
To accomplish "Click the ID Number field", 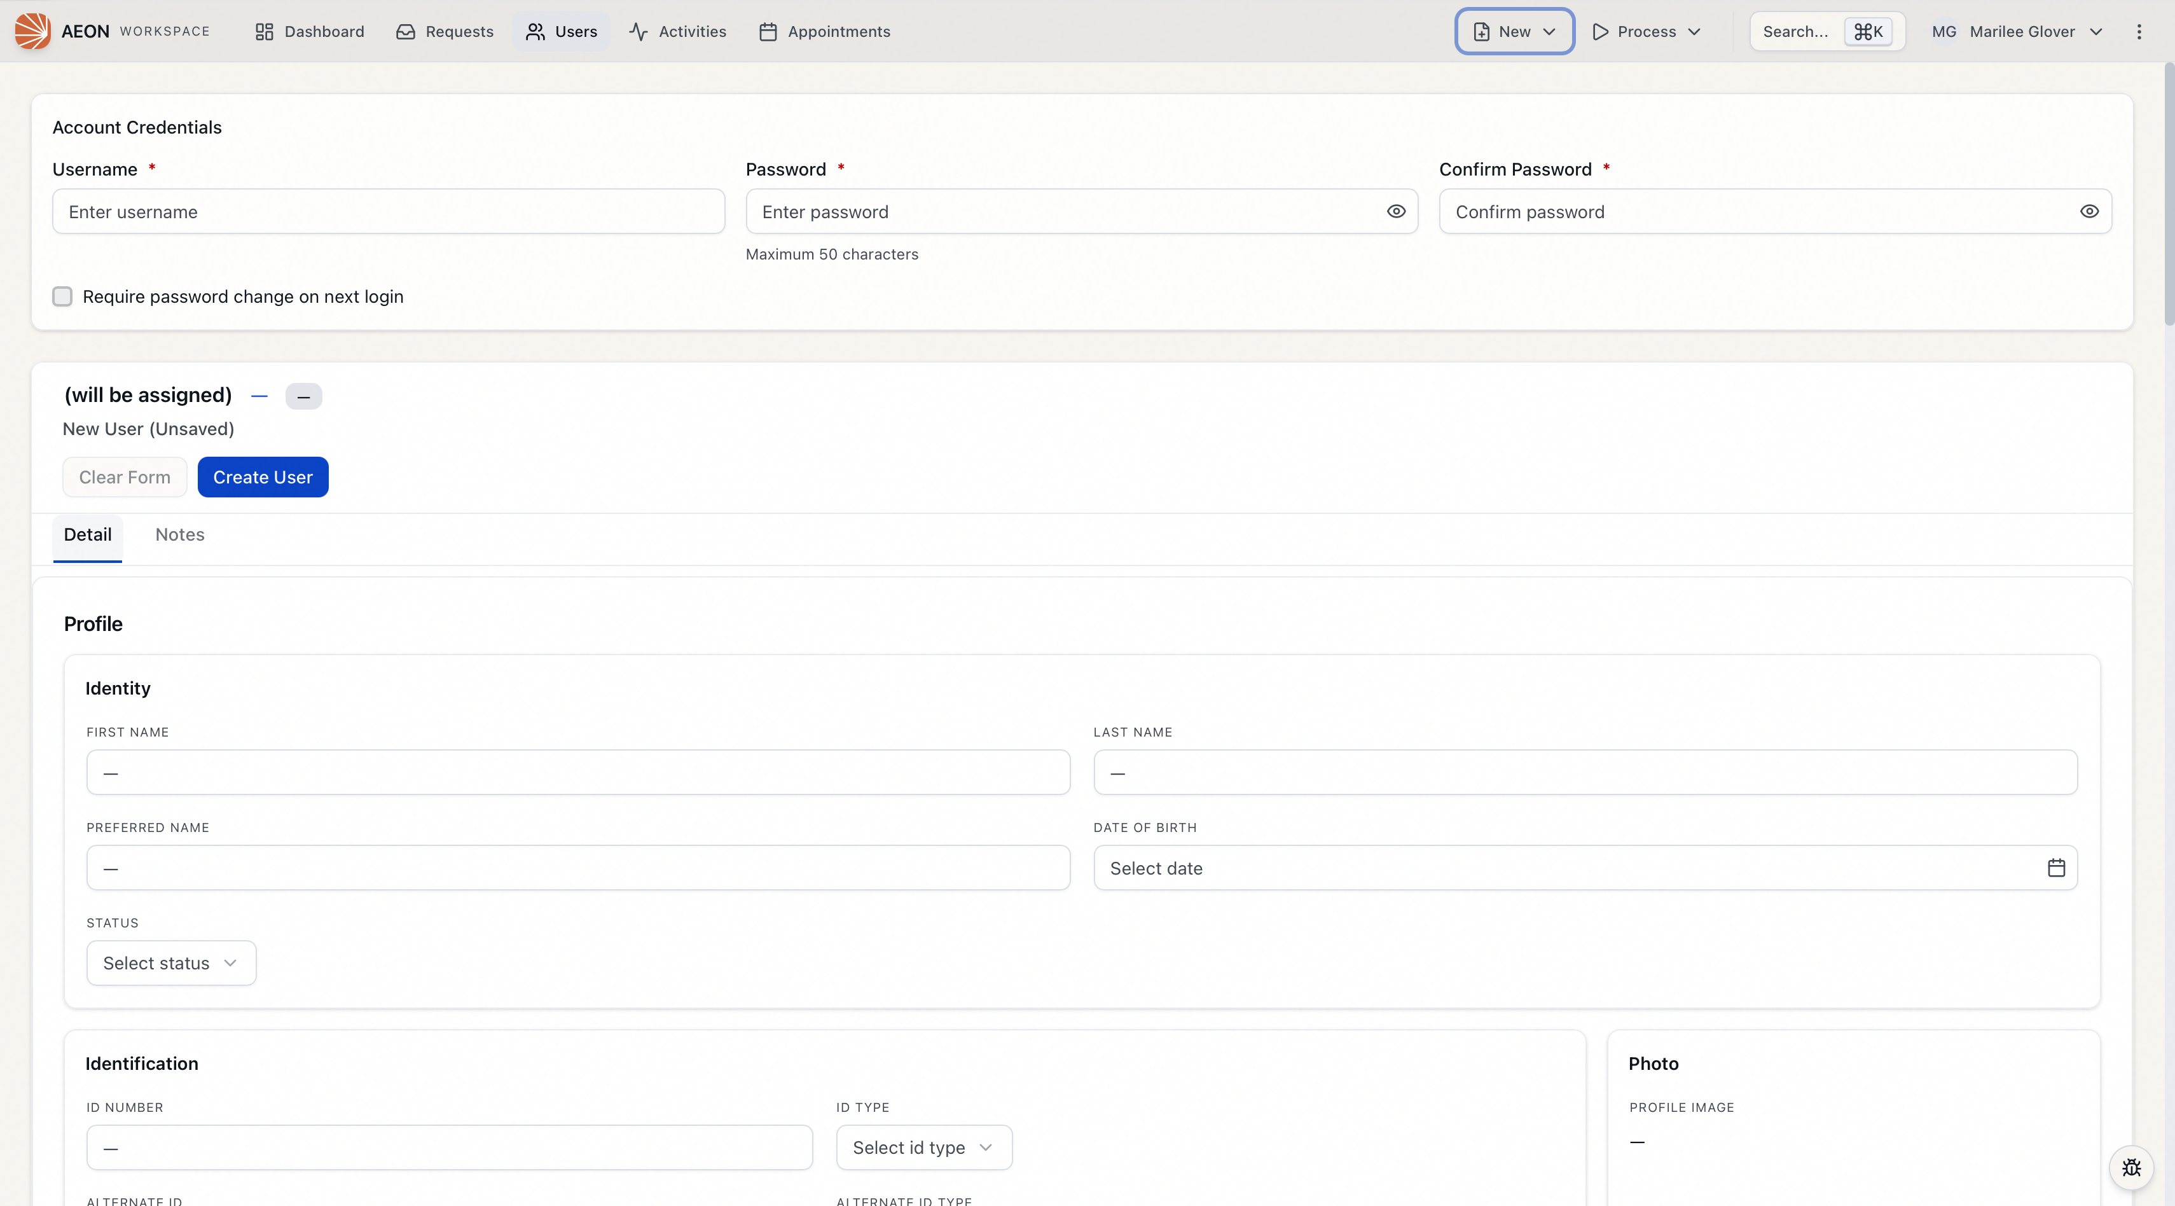I will (x=449, y=1147).
